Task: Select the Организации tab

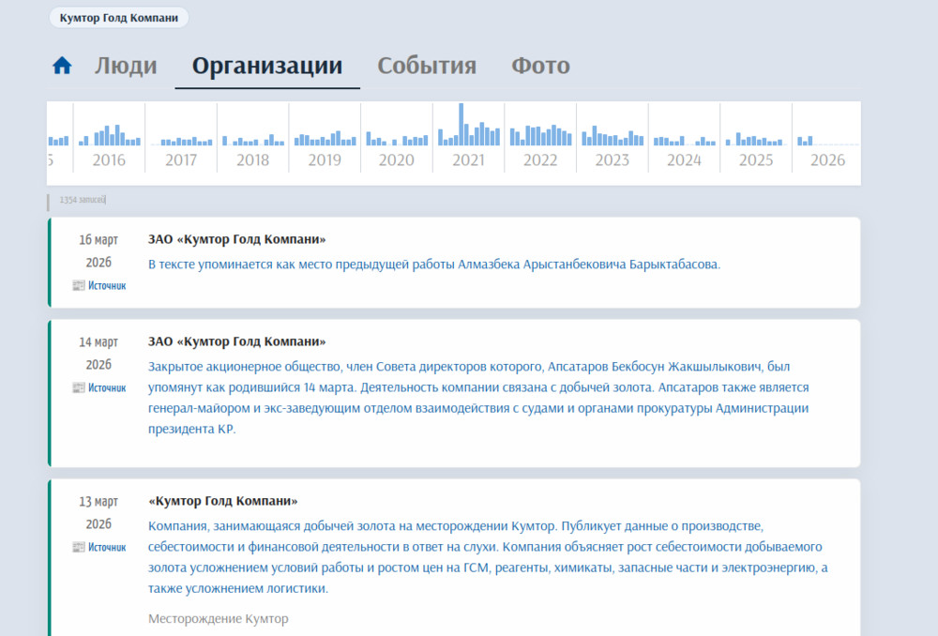Action: (267, 66)
